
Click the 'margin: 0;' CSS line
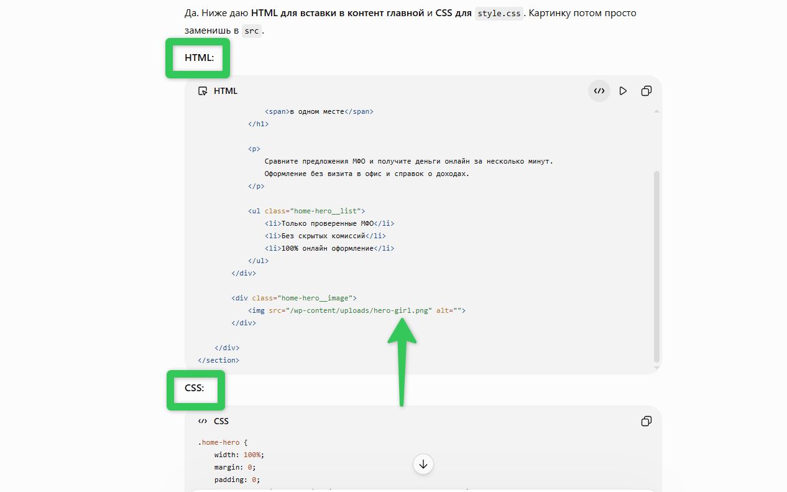235,467
